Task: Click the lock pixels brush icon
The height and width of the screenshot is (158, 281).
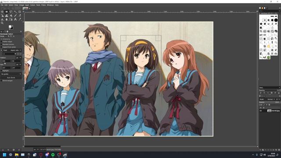Action: point(264,105)
